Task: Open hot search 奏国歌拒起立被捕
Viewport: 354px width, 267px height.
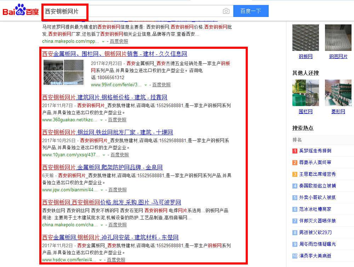Action: 318,186
